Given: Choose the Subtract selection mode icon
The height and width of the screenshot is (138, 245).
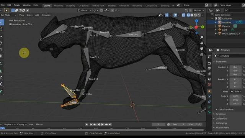Looking at the screenshot, I should pyautogui.click(x=20, y=10).
